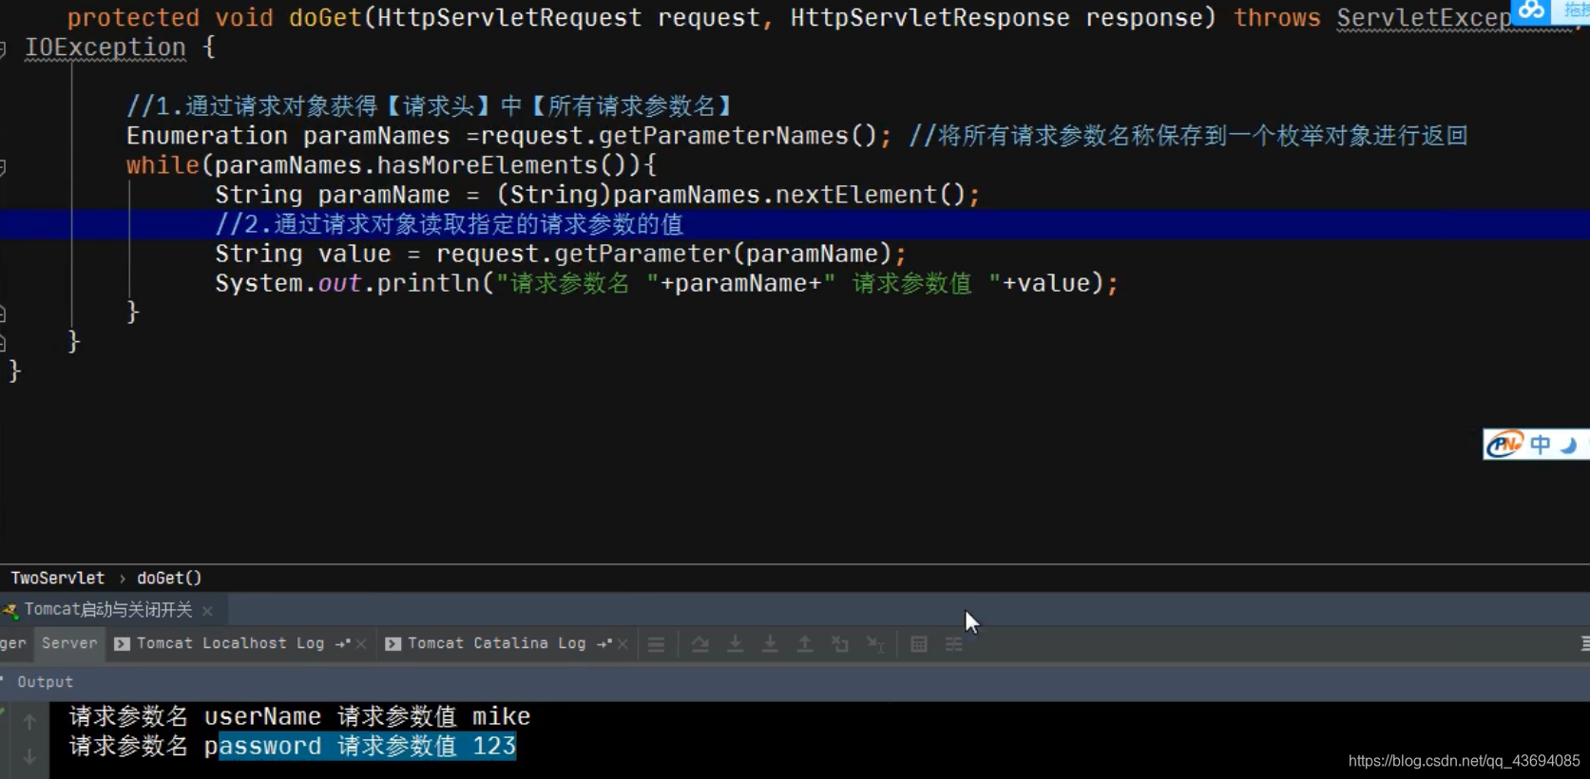
Task: Click the doGet() breadcrumb
Action: (x=169, y=578)
